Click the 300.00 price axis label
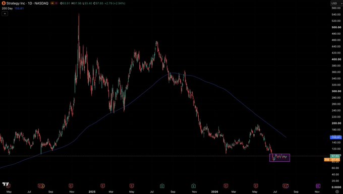This screenshot has height=194, width=343. pyautogui.click(x=336, y=91)
